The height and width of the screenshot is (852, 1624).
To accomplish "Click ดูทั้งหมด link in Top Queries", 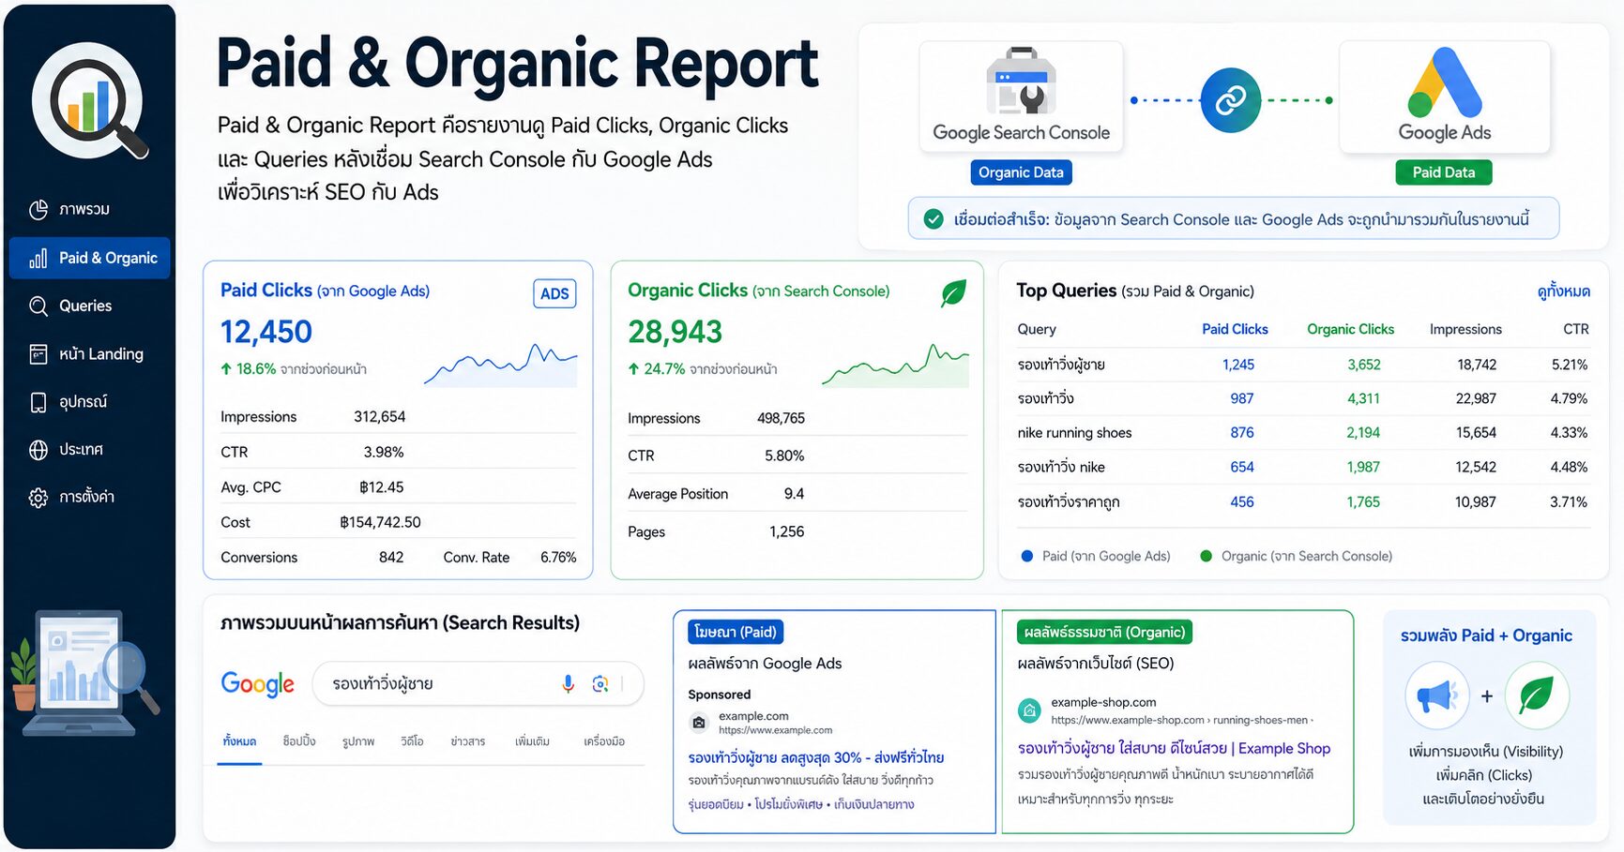I will 1563,291.
